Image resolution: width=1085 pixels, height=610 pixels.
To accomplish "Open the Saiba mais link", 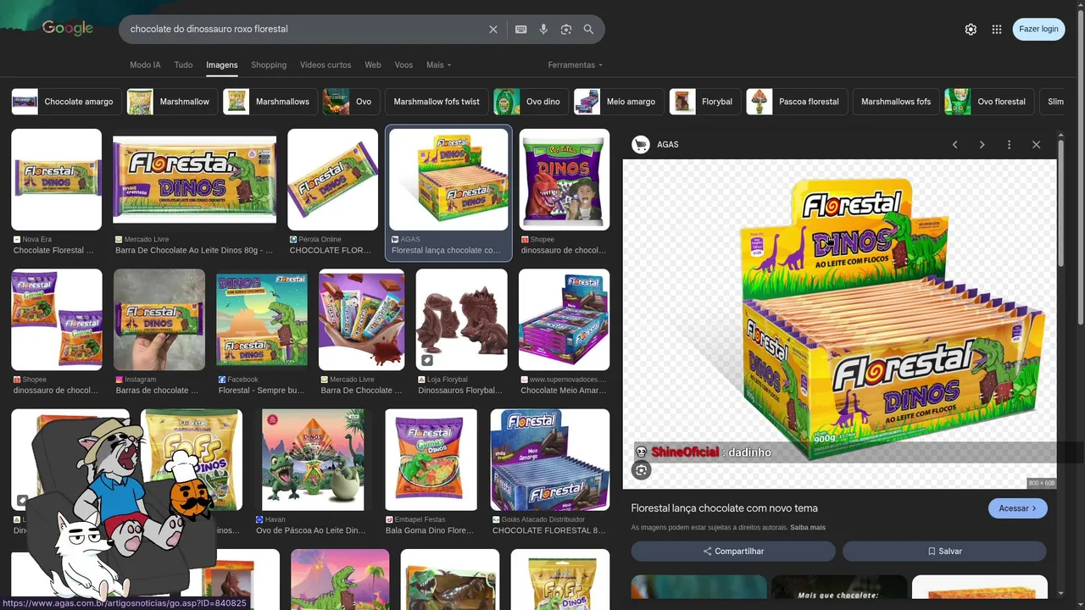I will [x=808, y=528].
